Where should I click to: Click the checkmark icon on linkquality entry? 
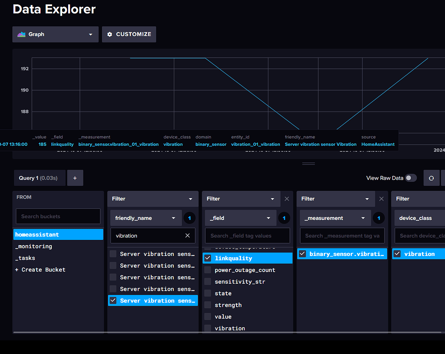(x=207, y=258)
